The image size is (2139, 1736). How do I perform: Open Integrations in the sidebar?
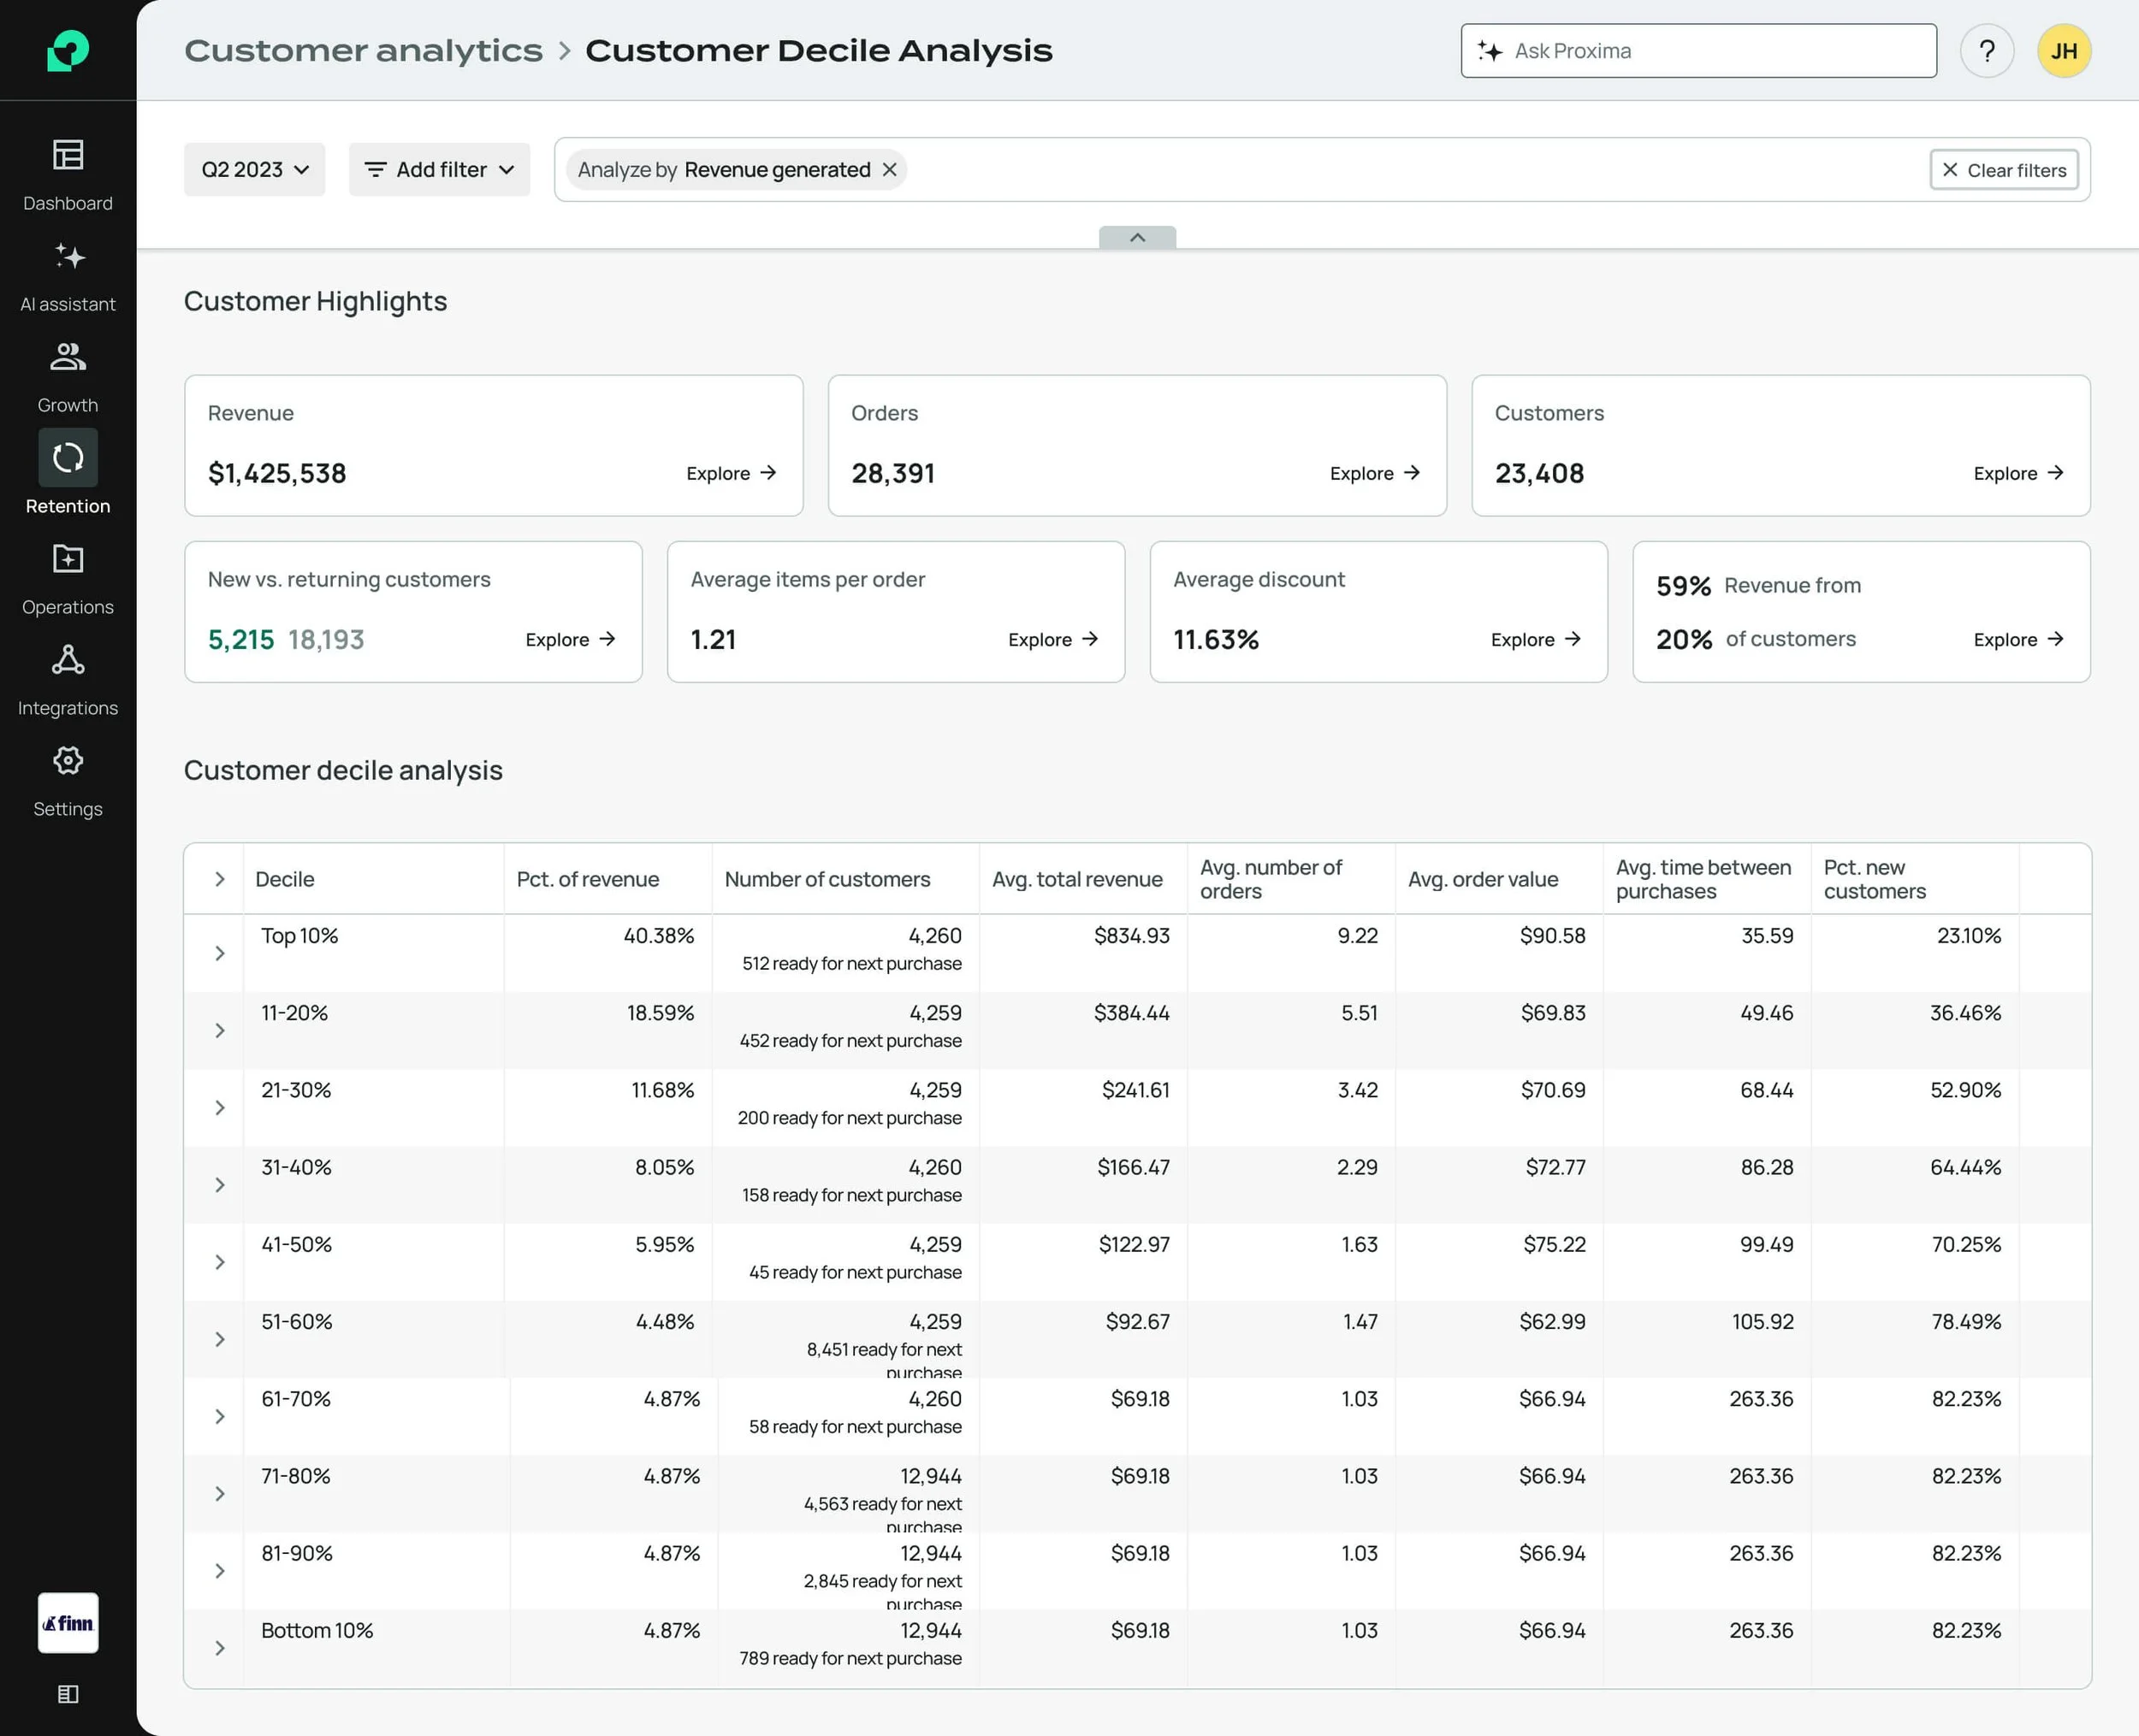tap(68, 660)
